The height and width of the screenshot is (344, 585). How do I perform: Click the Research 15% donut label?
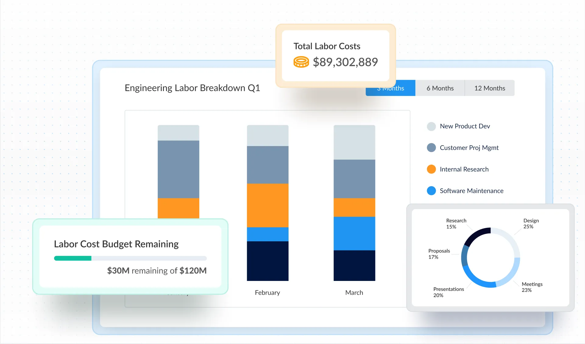[456, 223]
